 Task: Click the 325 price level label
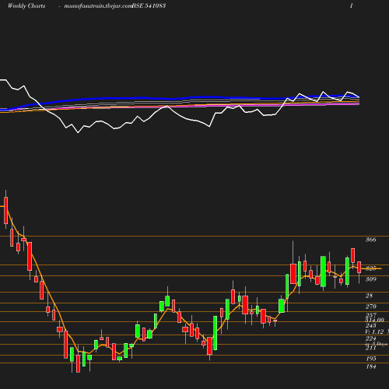(370, 268)
